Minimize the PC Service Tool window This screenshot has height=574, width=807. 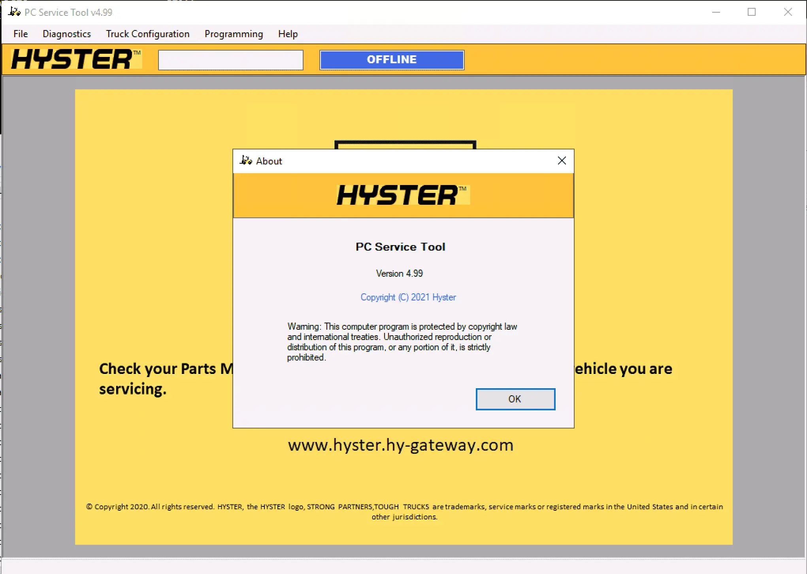click(716, 12)
